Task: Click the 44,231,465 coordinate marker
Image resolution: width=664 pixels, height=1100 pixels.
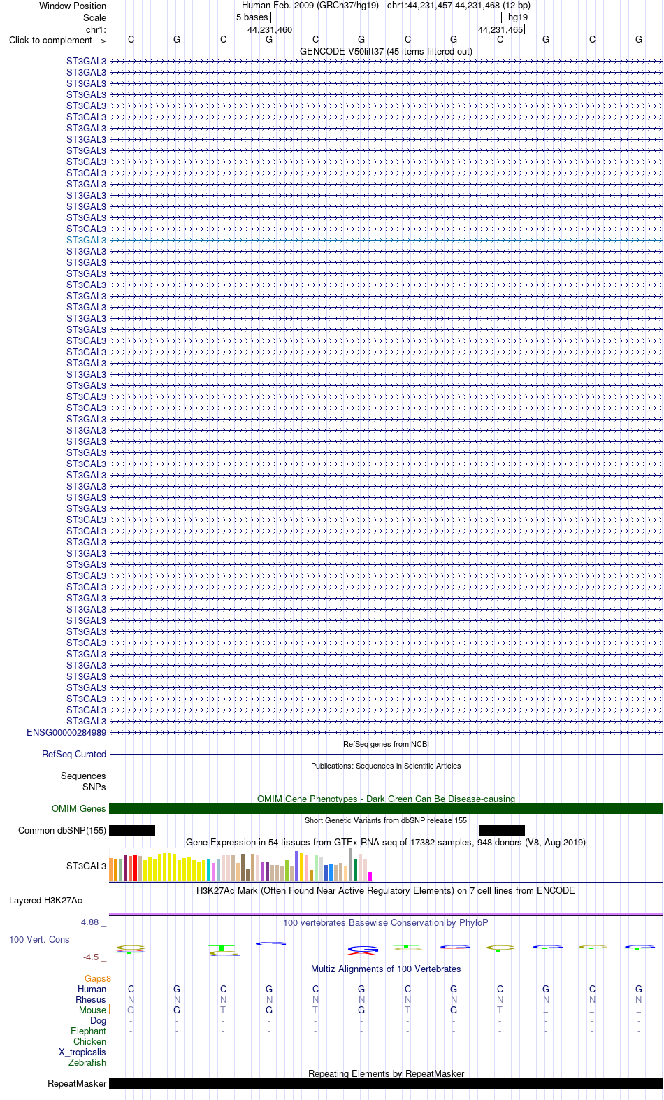Action: 500,29
